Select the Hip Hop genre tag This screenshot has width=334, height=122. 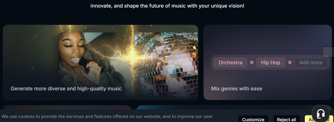(x=271, y=63)
